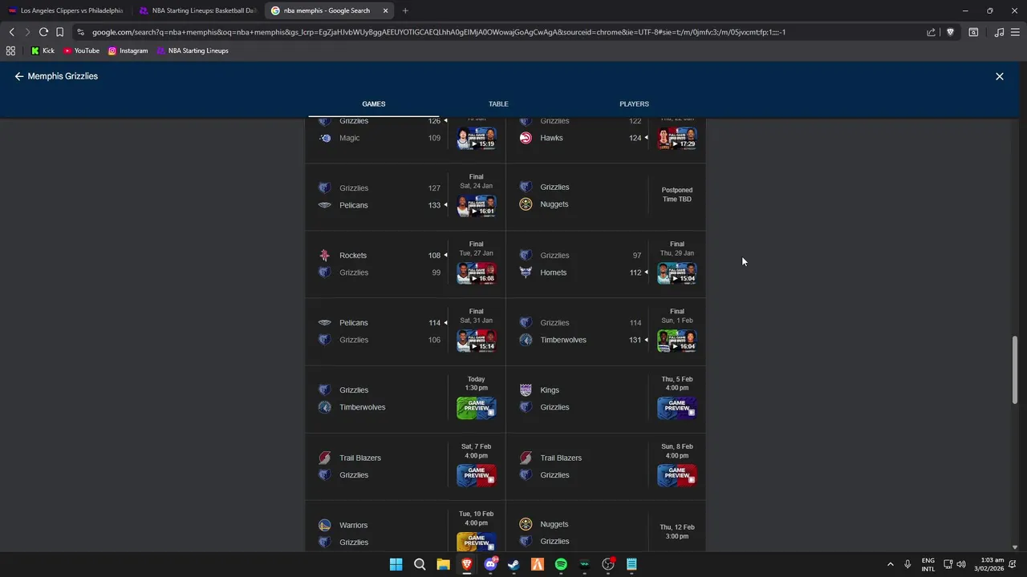Image resolution: width=1027 pixels, height=577 pixels.
Task: Click the Orlando Magic team logo
Action: [324, 138]
